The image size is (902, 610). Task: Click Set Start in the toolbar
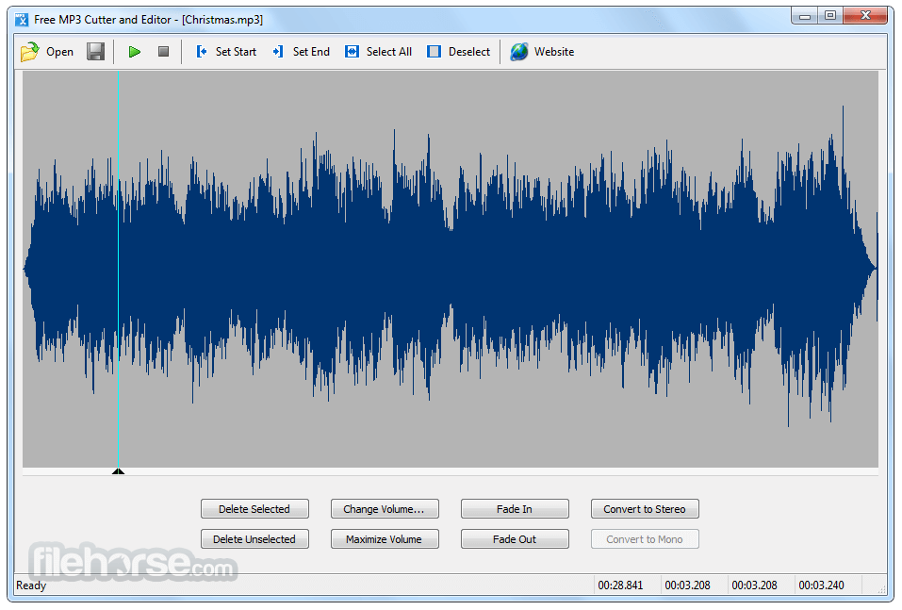tap(226, 52)
